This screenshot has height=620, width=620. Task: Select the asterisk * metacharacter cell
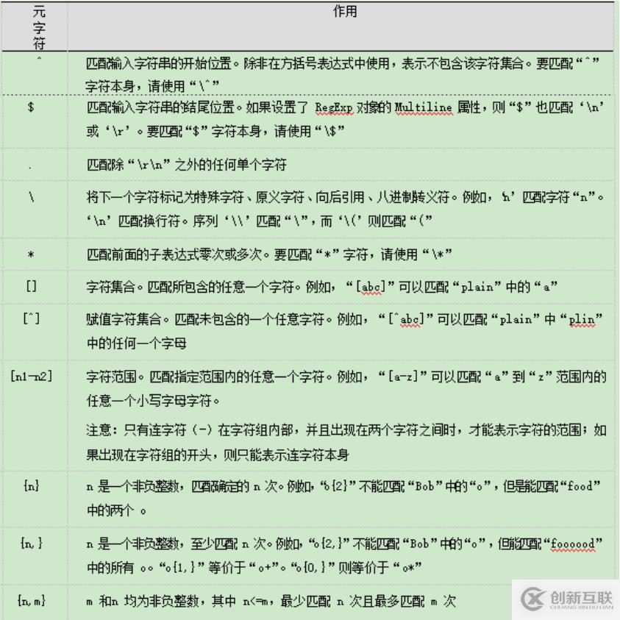click(35, 252)
